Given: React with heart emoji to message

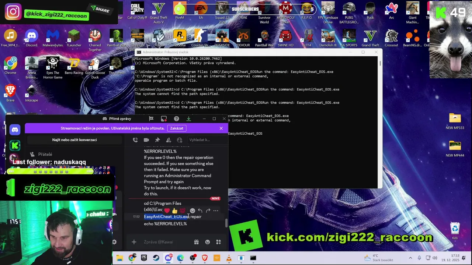Looking at the screenshot, I should point(167,211).
